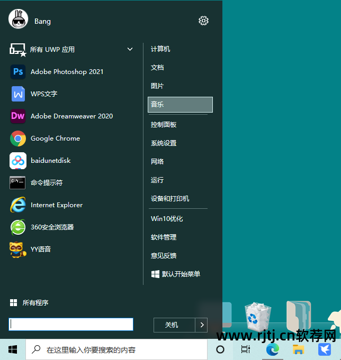Open 文档 from the right list
Image resolution: width=341 pixels, height=360 pixels.
click(x=157, y=68)
